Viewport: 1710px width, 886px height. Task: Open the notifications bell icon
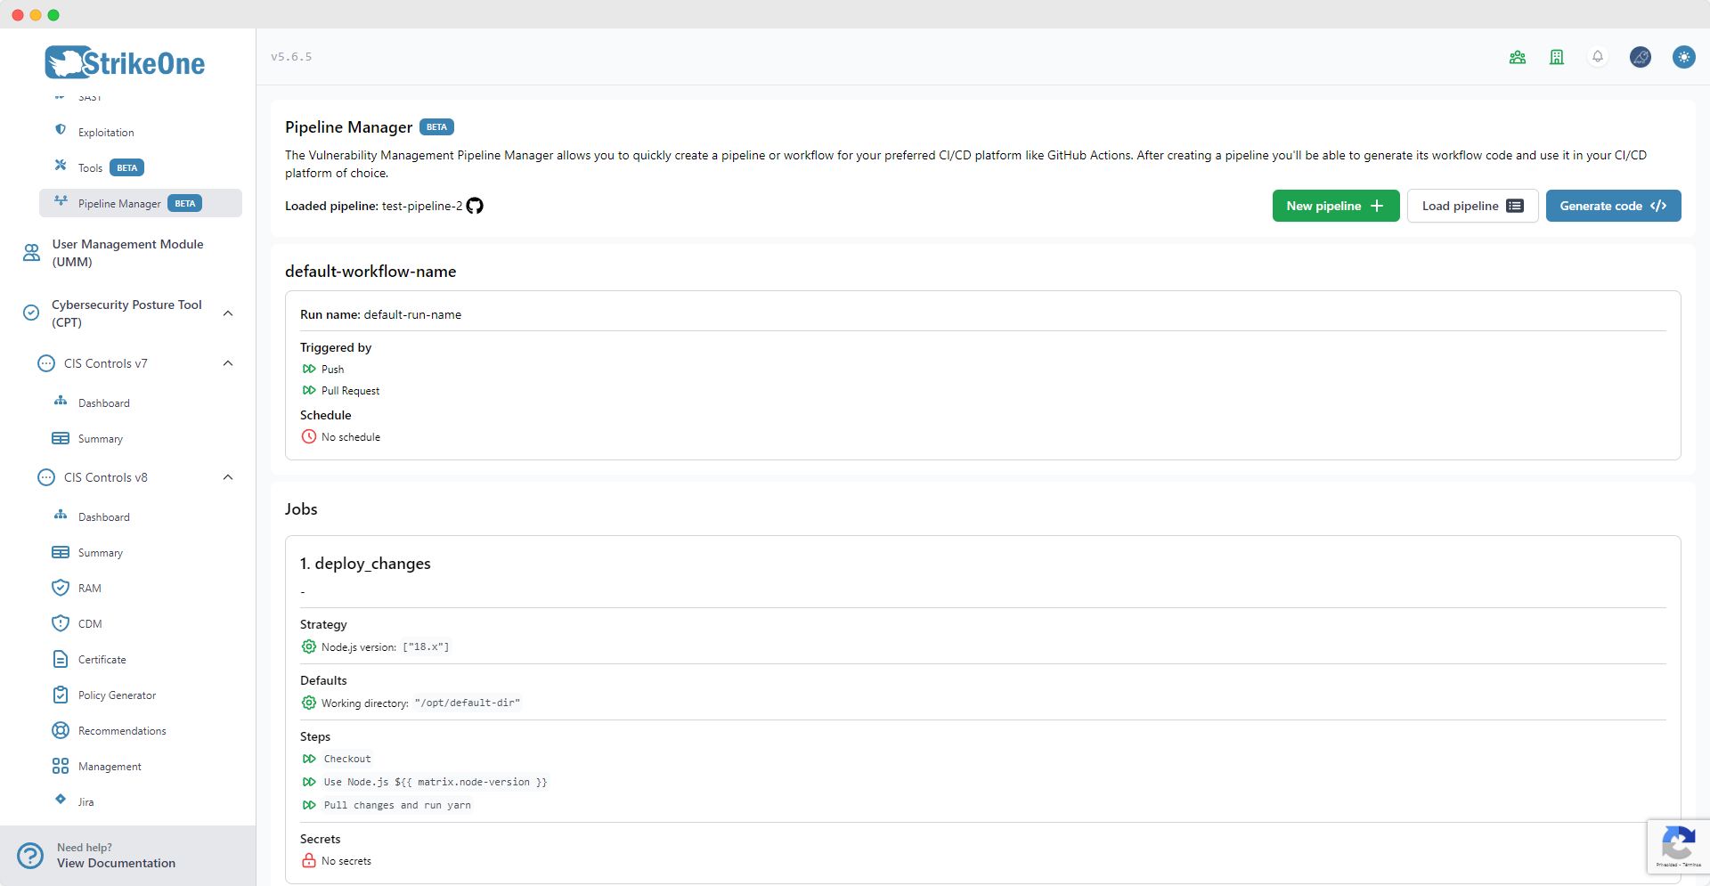tap(1598, 56)
